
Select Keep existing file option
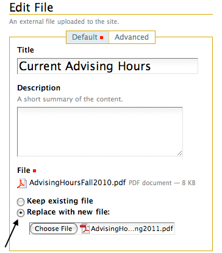[x=21, y=202]
